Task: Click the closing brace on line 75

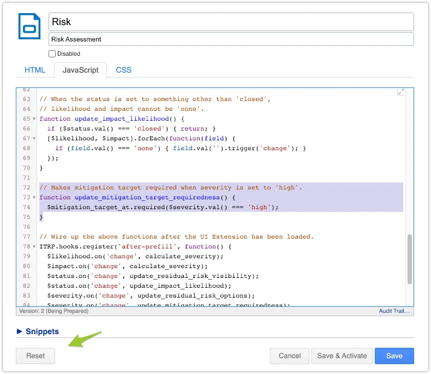Action: tap(41, 217)
